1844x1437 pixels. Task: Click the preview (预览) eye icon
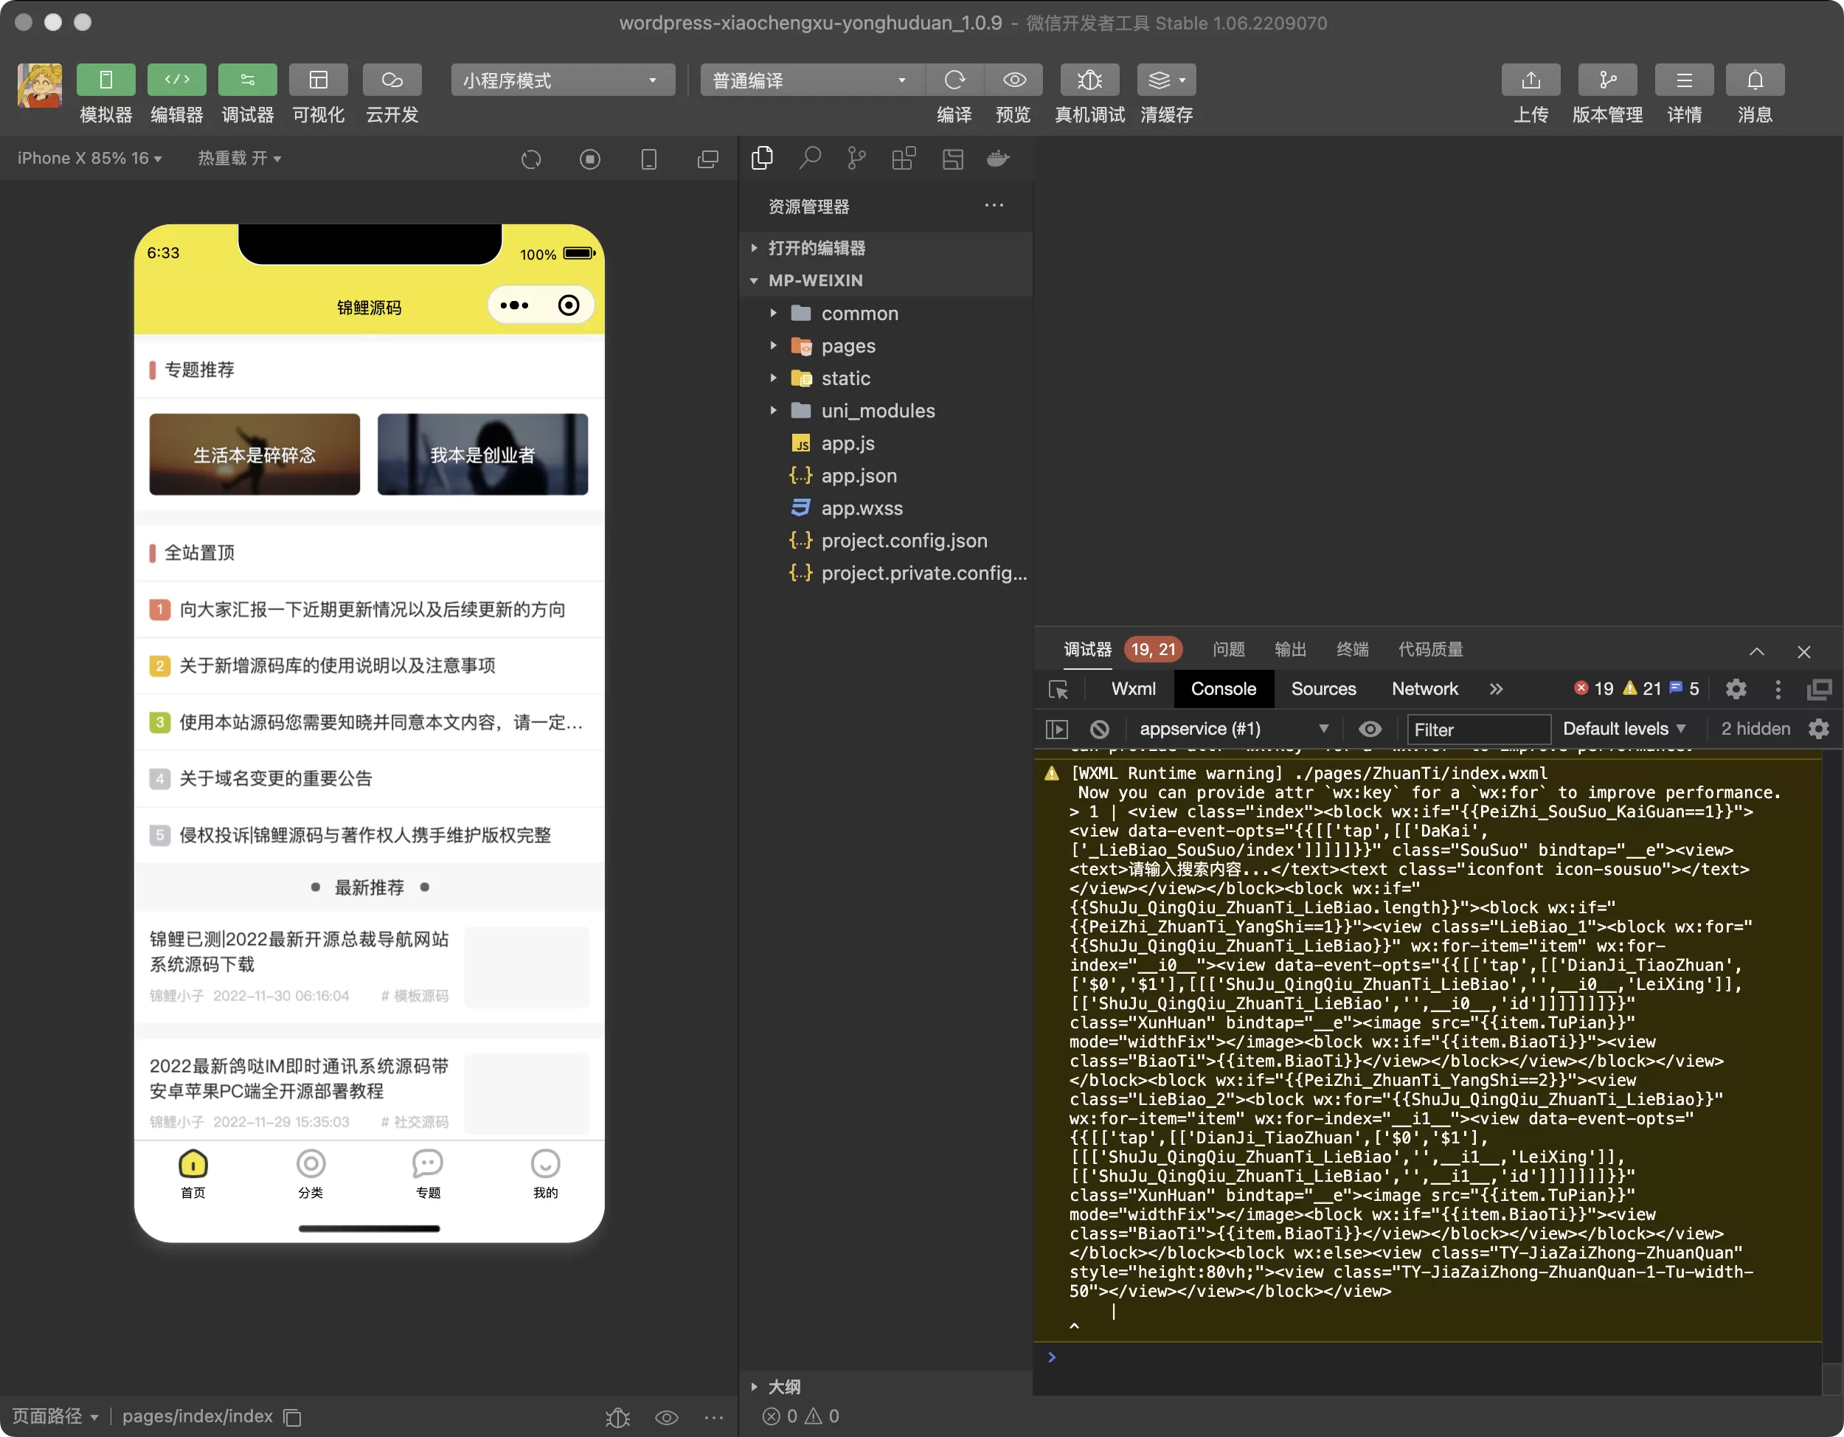tap(1014, 80)
